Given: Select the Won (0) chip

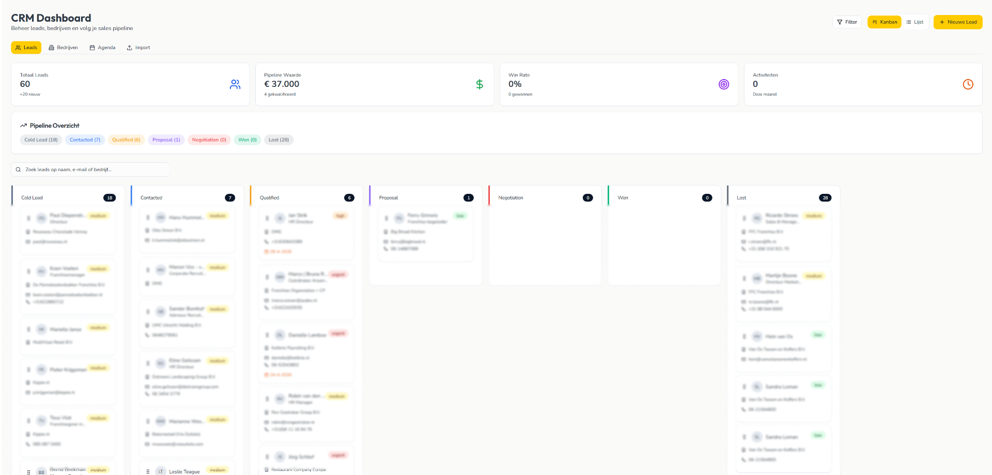Looking at the screenshot, I should (x=247, y=140).
